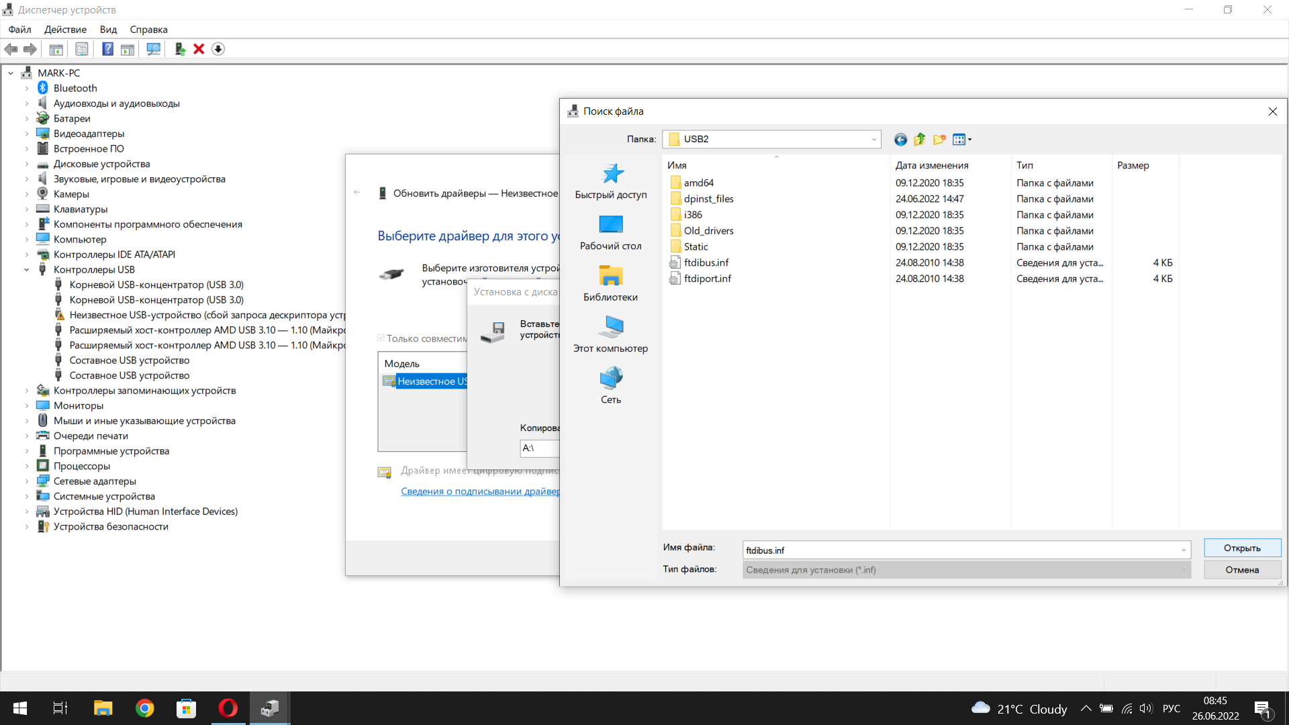Expand the USB2 folder path dropdown

(x=873, y=139)
